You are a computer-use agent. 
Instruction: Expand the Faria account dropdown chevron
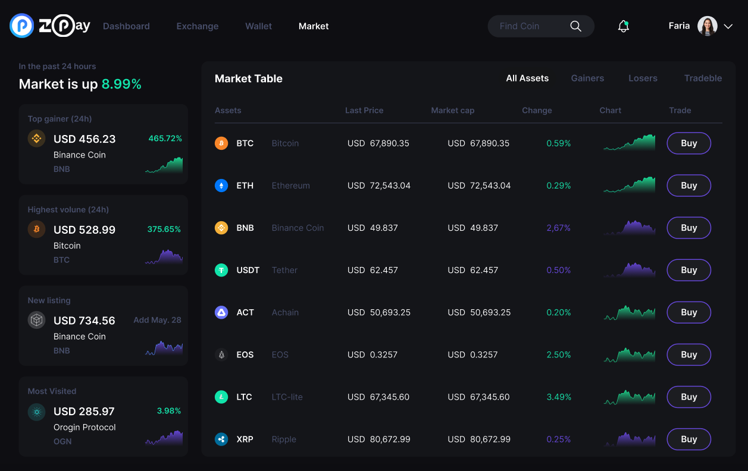click(728, 26)
